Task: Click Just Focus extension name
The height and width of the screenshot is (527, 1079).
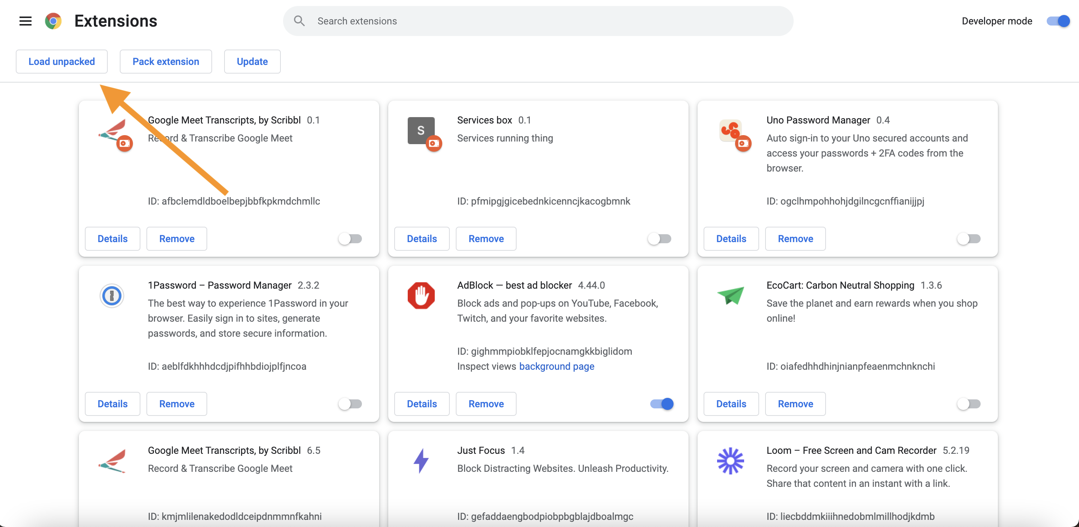Action: click(x=481, y=450)
